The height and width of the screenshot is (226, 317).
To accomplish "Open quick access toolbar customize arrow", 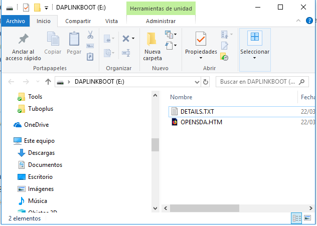I will click(x=46, y=8).
